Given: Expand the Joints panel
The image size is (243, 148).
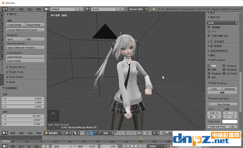Looking at the screenshot, I should coord(12,82).
